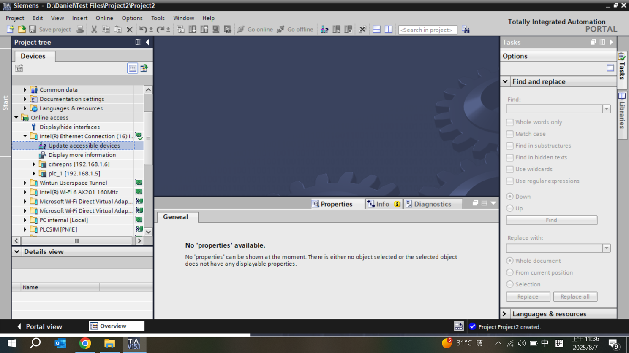The width and height of the screenshot is (629, 353).
Task: Click the New project icon
Action: point(10,30)
